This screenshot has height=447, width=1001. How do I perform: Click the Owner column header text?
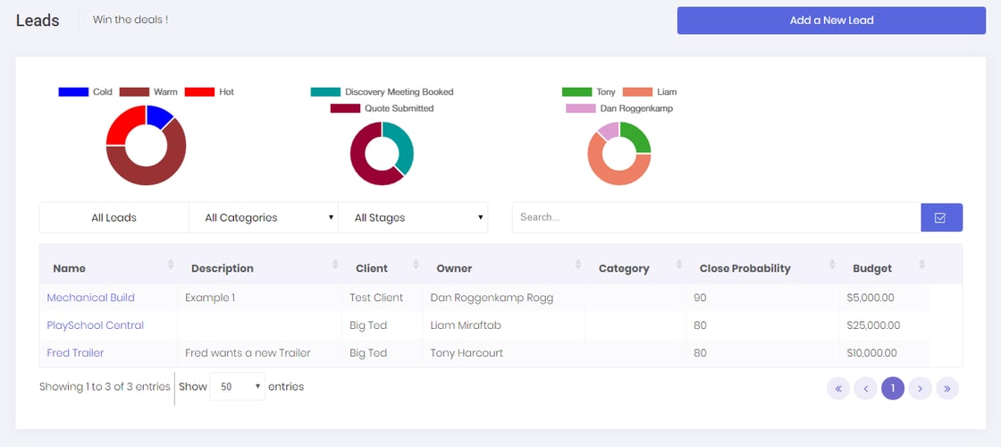(455, 269)
